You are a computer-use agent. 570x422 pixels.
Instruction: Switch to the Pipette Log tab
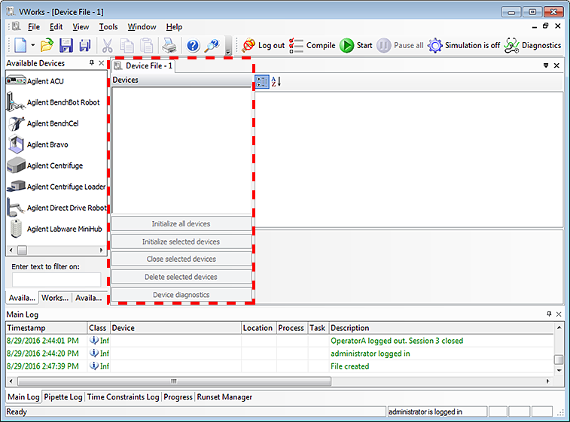pyautogui.click(x=64, y=397)
